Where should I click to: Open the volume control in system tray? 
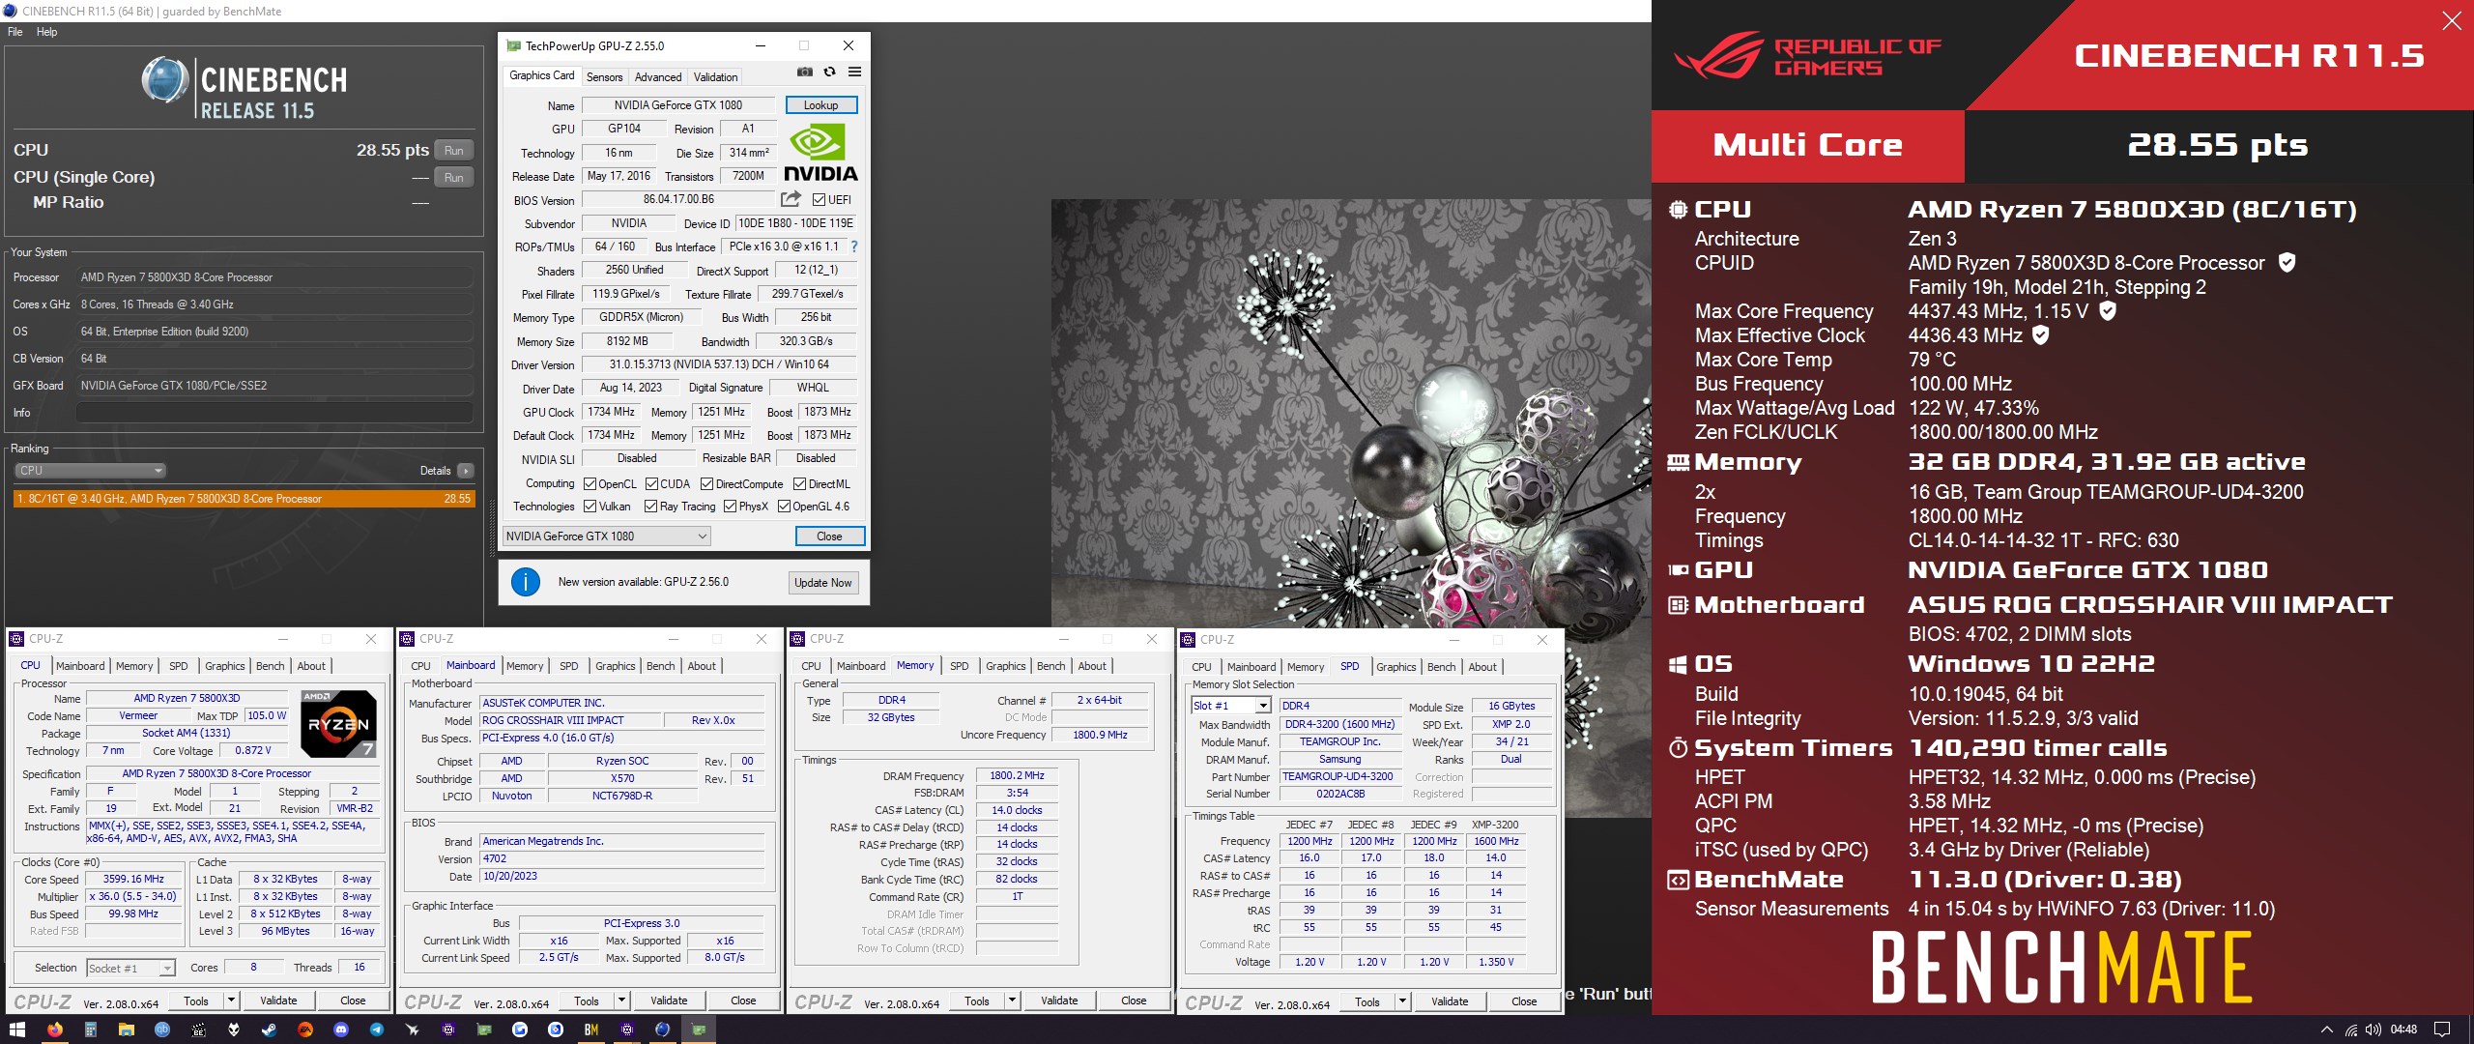(x=2373, y=1029)
